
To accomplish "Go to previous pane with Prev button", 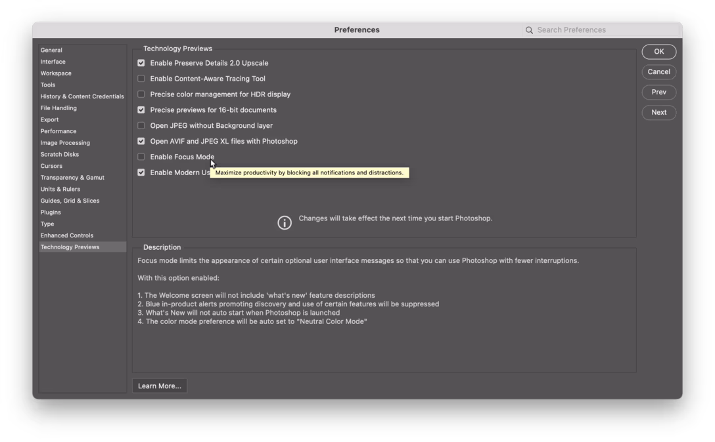I will point(658,92).
